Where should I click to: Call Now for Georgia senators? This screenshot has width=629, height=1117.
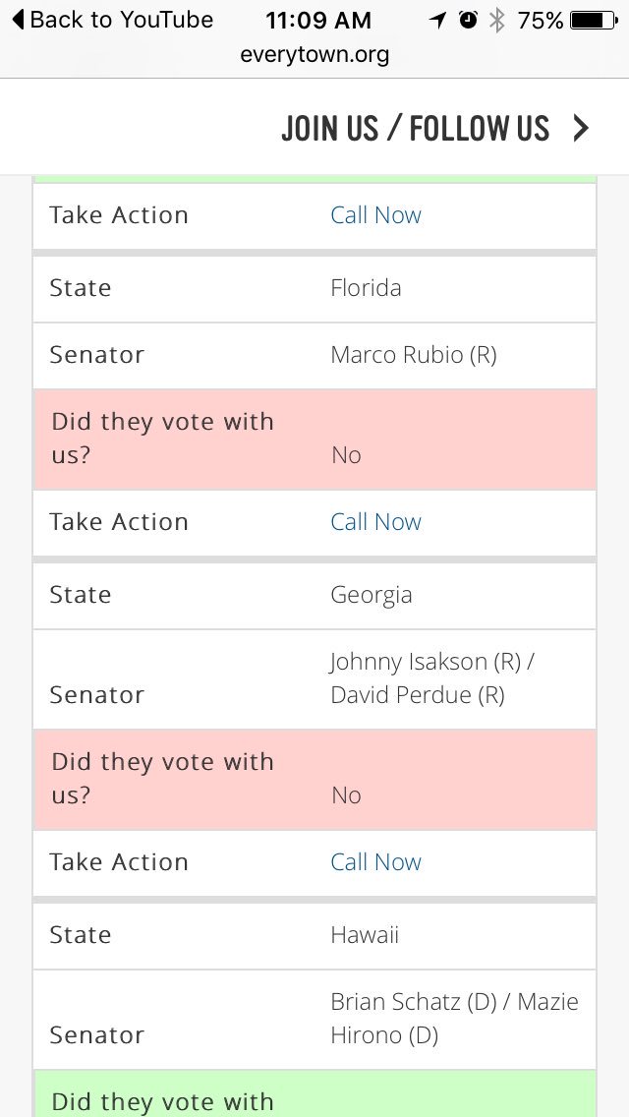coord(376,862)
